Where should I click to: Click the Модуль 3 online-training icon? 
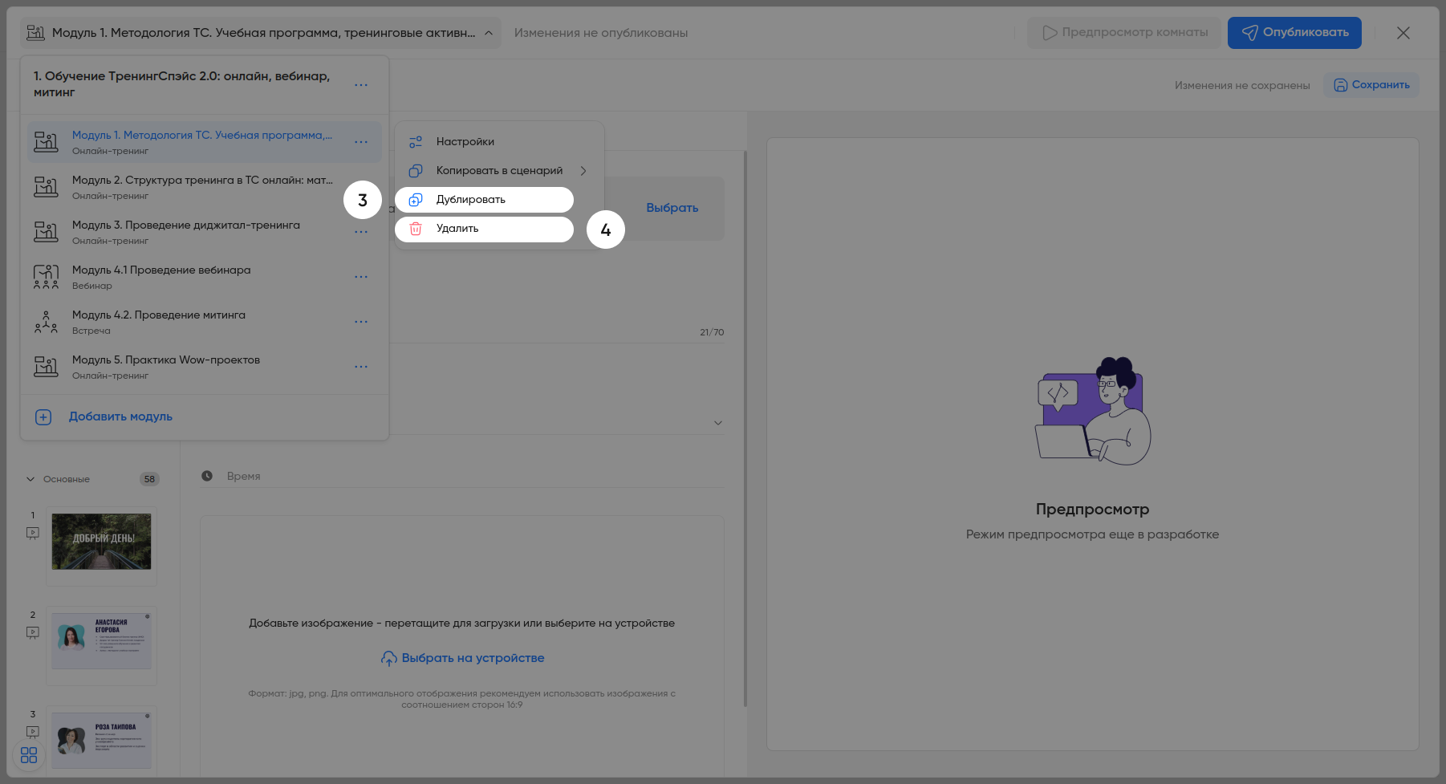(46, 232)
